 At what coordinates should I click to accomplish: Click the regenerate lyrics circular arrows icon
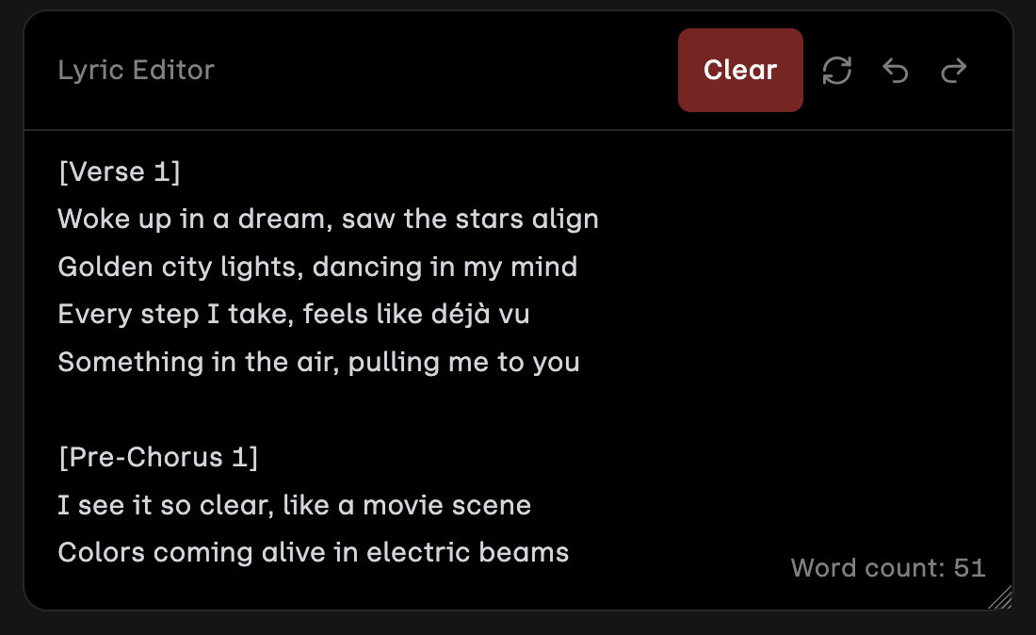click(837, 71)
